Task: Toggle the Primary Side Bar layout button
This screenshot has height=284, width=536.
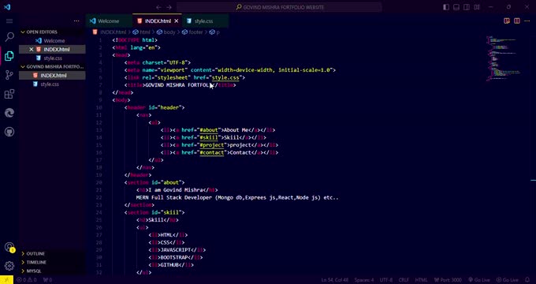Action: pyautogui.click(x=446, y=7)
